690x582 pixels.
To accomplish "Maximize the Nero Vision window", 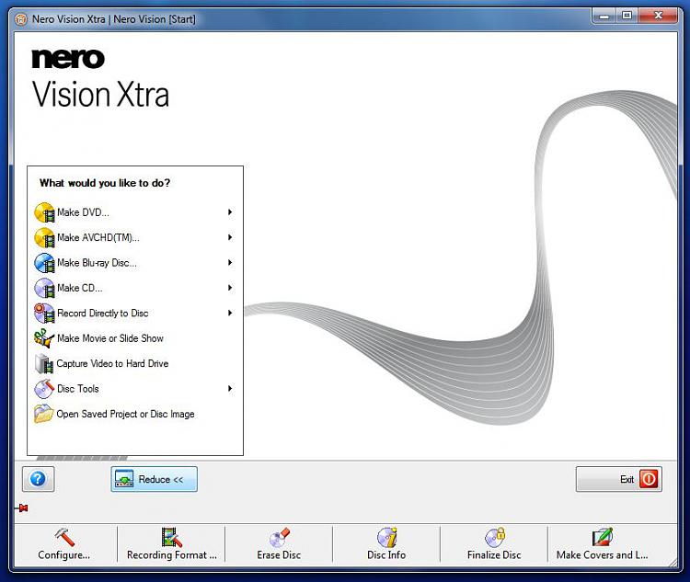I will [x=627, y=17].
